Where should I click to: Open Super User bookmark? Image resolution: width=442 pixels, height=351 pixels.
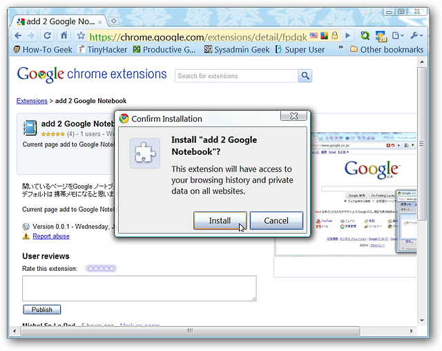click(300, 50)
